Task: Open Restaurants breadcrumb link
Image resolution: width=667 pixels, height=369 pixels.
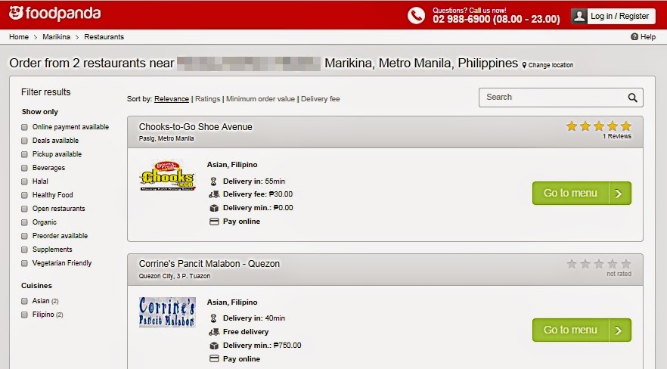Action: pyautogui.click(x=104, y=37)
